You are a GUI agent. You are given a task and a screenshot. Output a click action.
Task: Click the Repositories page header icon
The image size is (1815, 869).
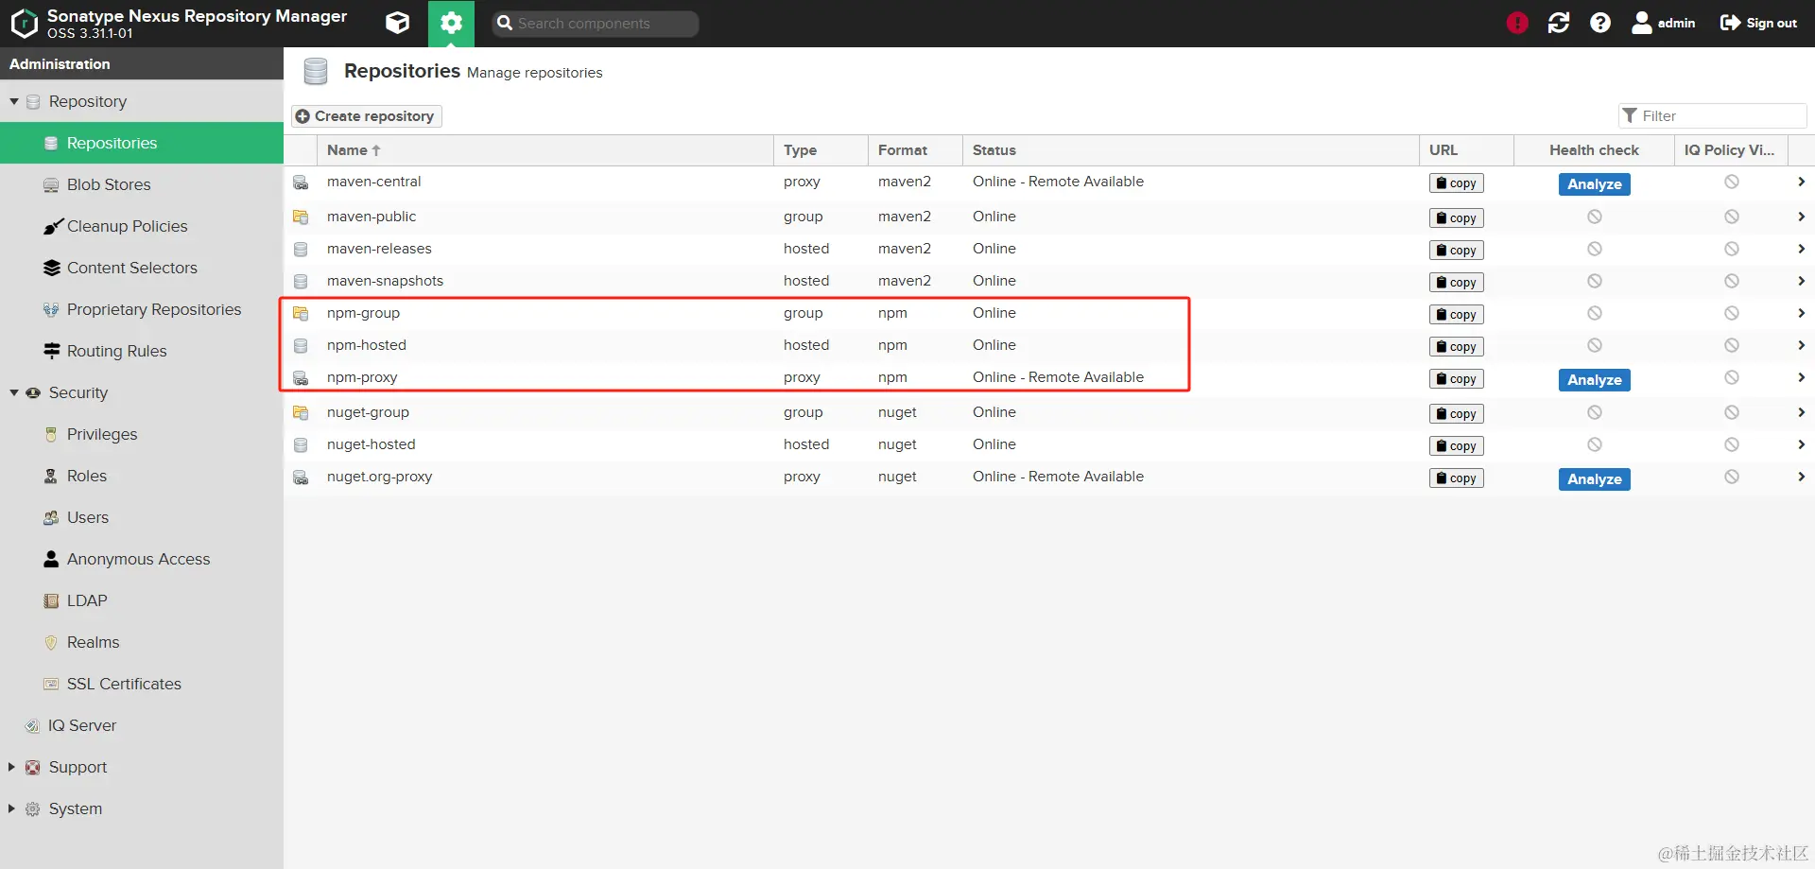(316, 71)
